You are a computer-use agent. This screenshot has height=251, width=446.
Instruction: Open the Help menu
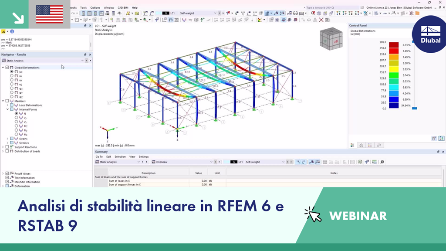pyautogui.click(x=135, y=8)
